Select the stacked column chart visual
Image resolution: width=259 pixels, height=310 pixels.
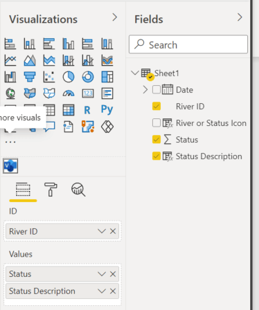click(x=30, y=44)
